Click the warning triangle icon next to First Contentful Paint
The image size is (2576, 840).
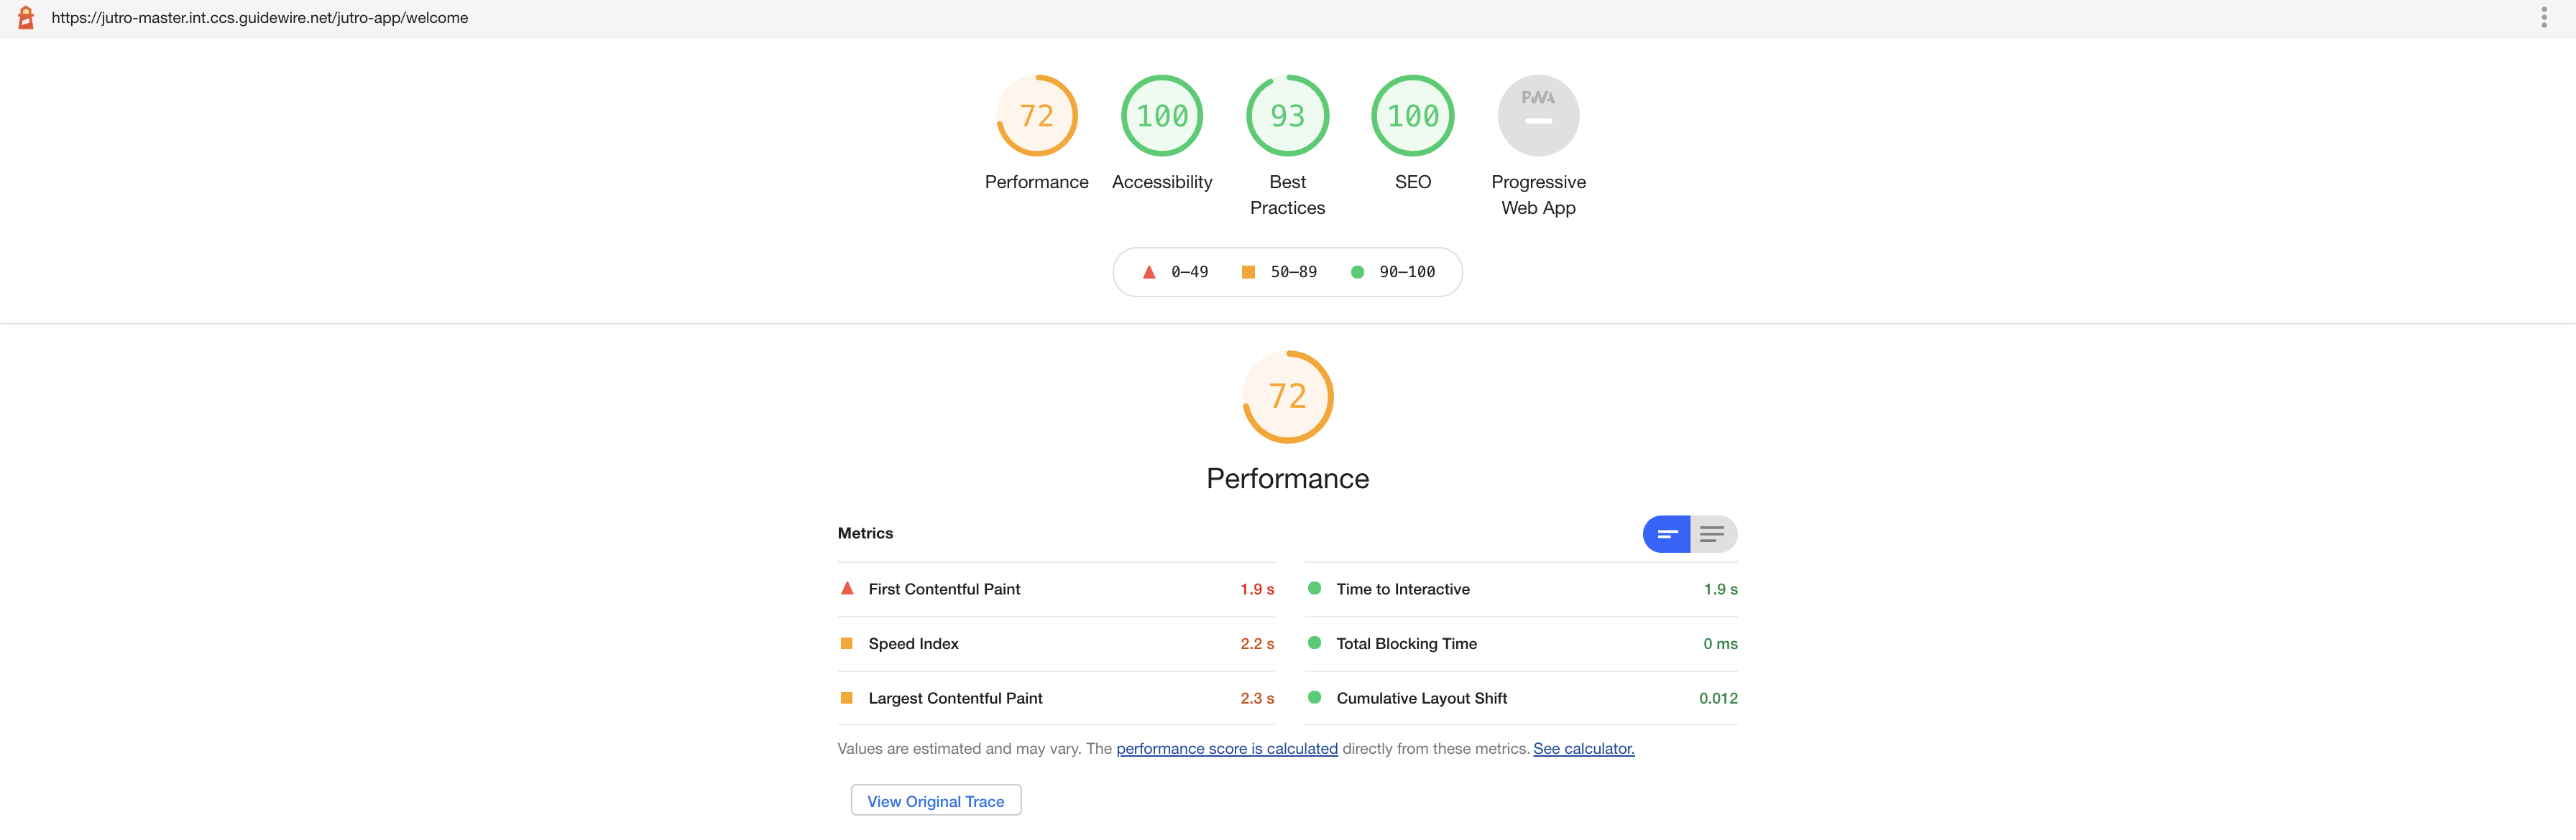coord(846,587)
